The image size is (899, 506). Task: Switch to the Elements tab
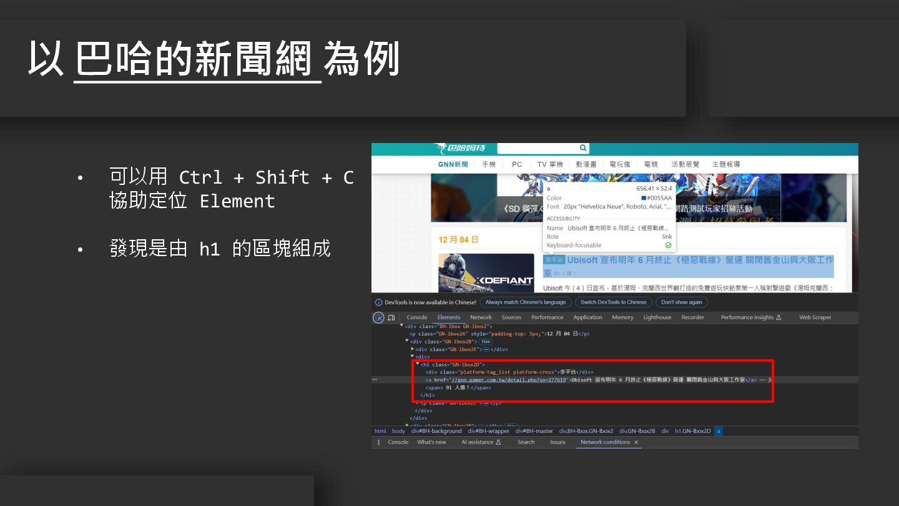coord(449,317)
